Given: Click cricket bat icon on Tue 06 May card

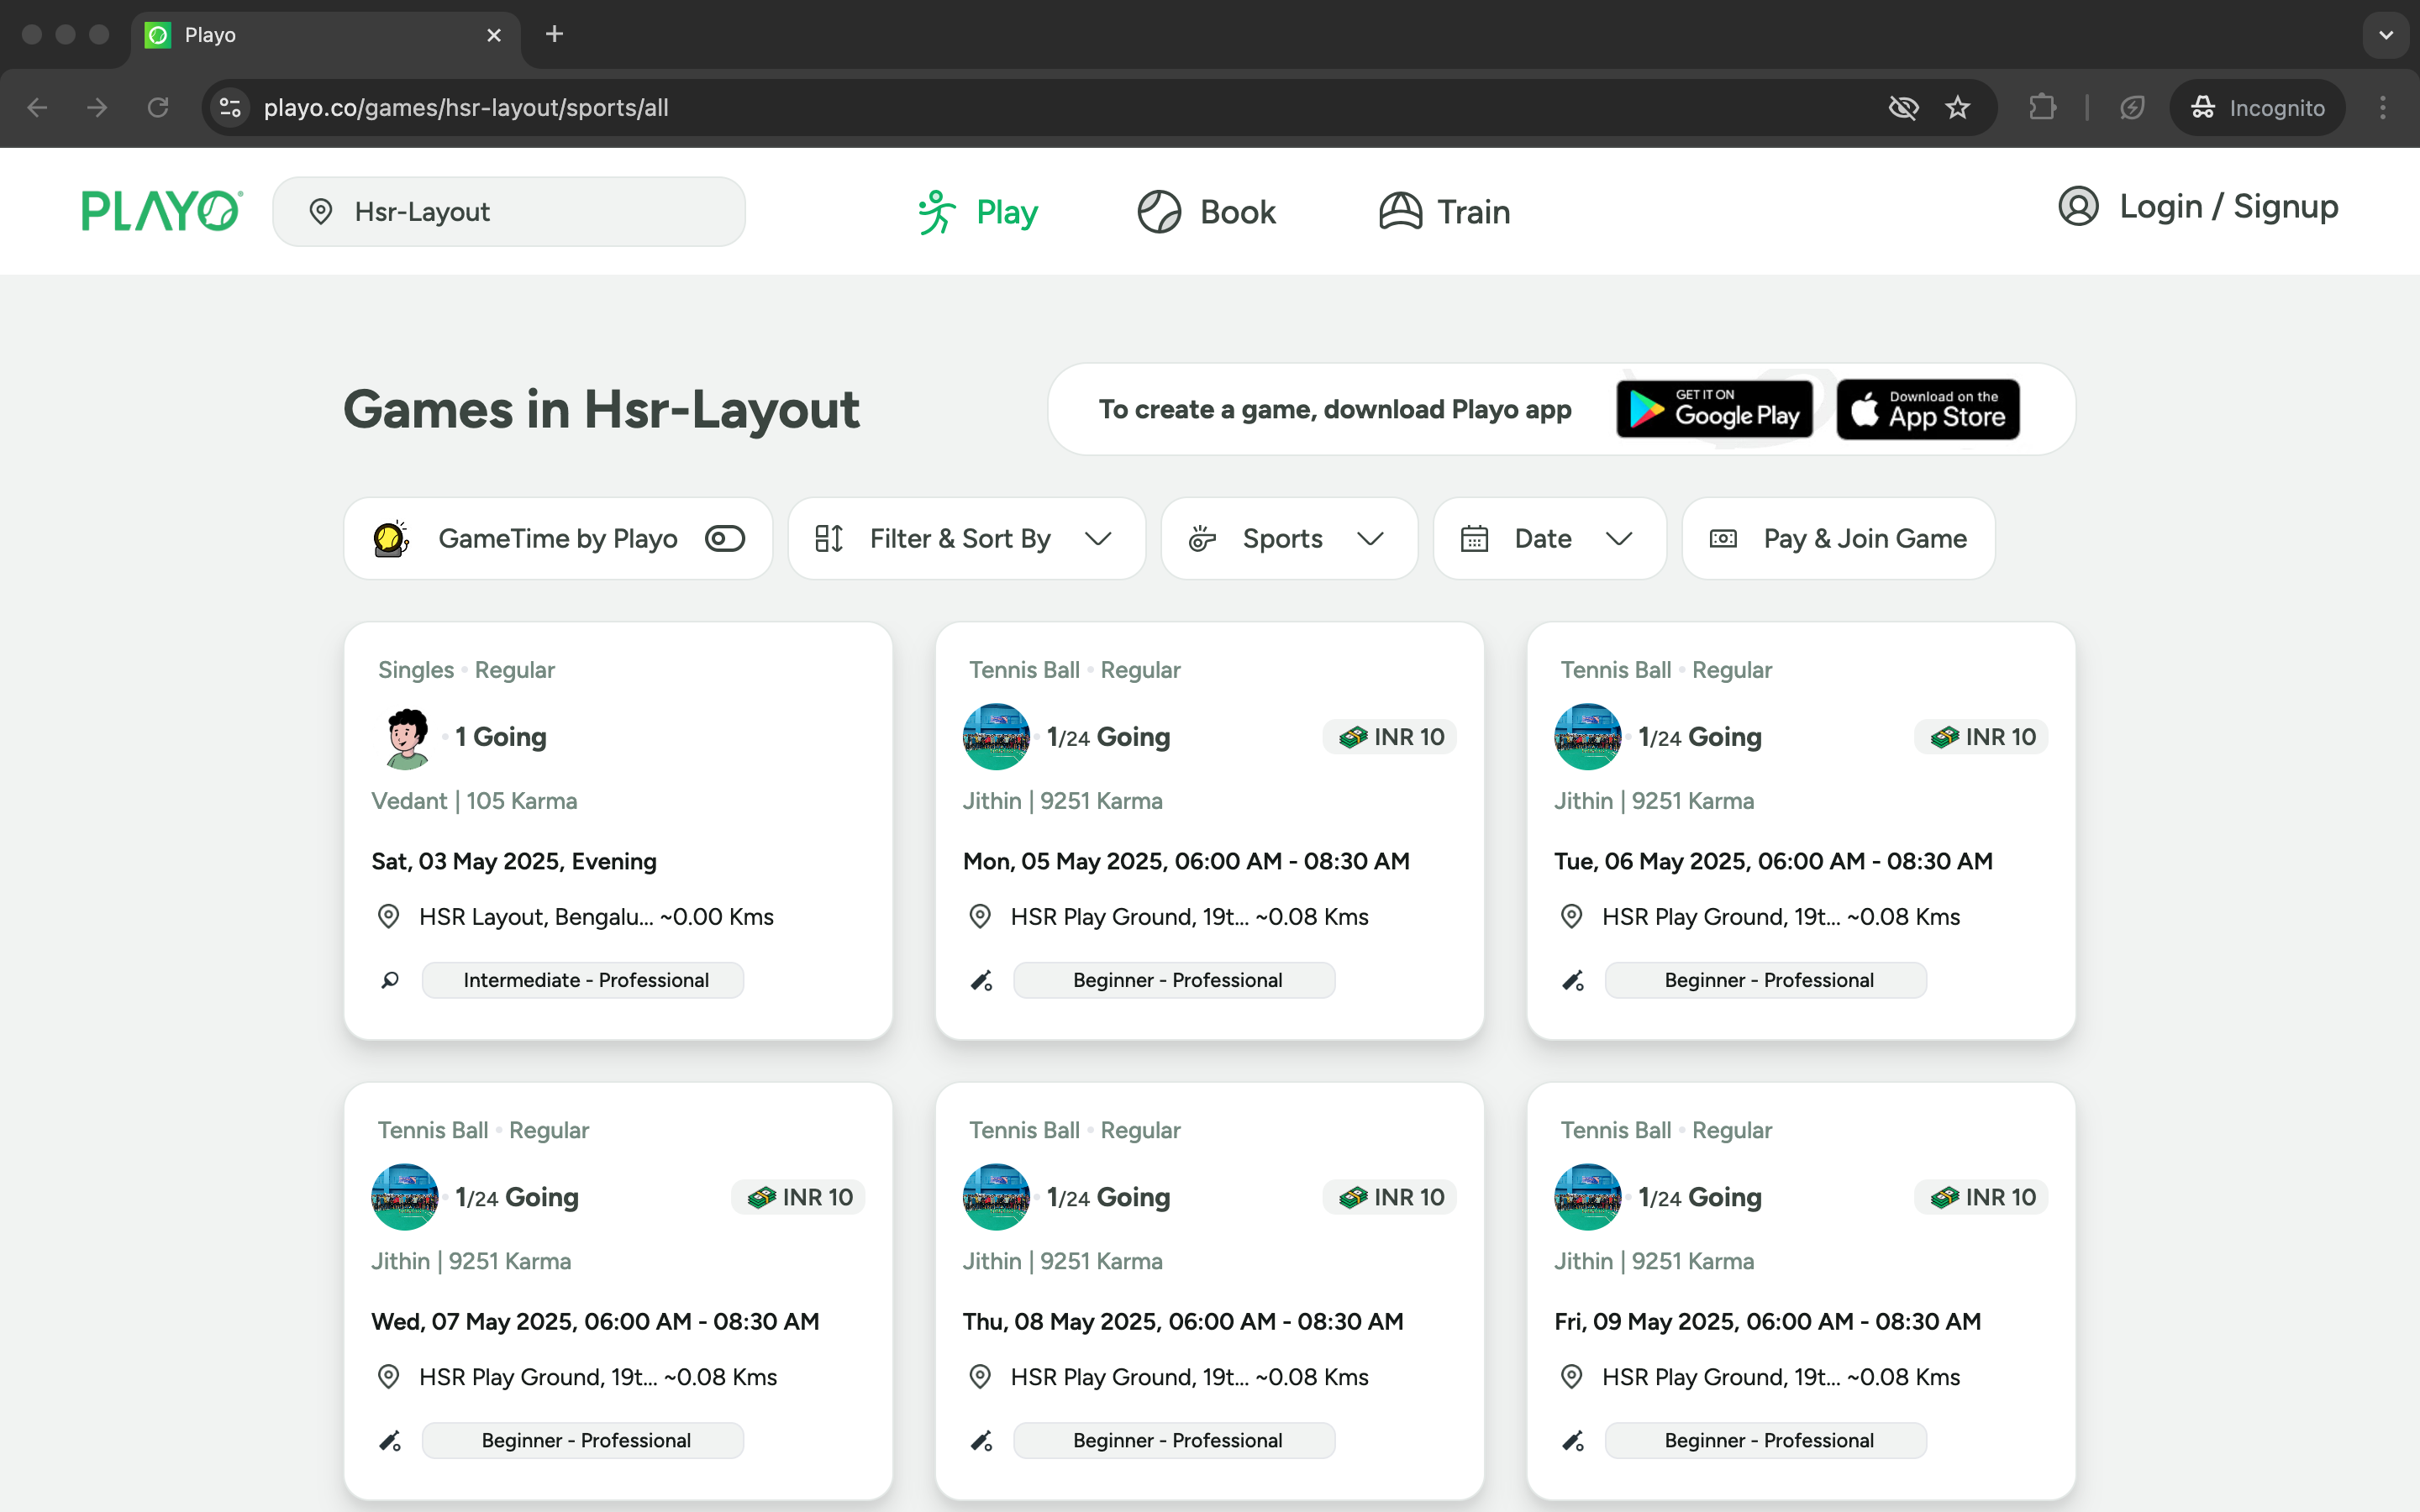Looking at the screenshot, I should [1573, 980].
